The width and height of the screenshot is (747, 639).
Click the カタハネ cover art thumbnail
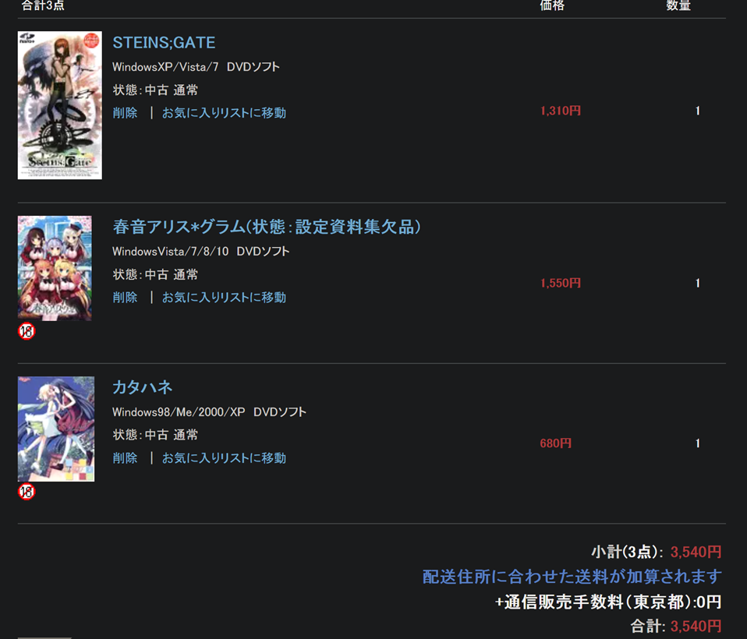point(55,429)
